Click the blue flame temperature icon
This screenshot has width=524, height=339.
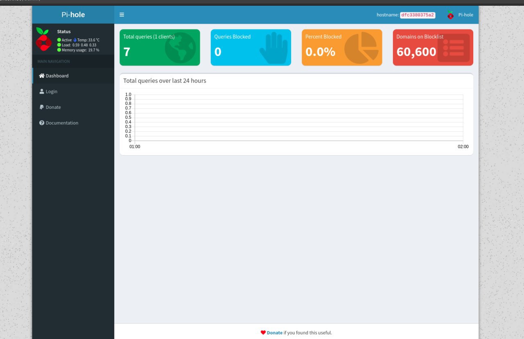75,40
